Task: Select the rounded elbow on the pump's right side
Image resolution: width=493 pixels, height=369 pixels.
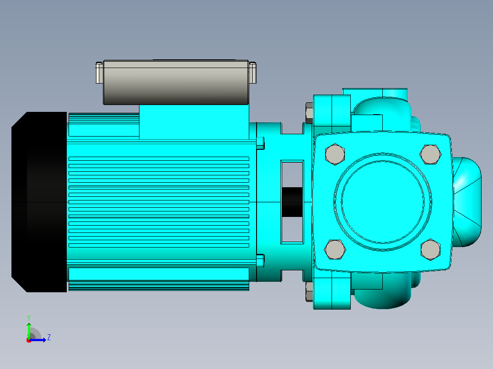Action: coord(467,202)
